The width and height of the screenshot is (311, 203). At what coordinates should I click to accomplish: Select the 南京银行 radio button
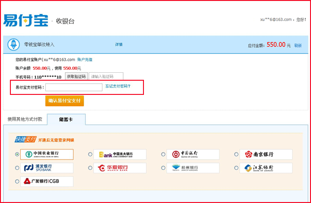pos(236,154)
